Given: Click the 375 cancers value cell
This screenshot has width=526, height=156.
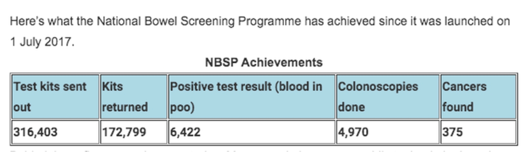Looking at the screenshot, I should (x=478, y=132).
